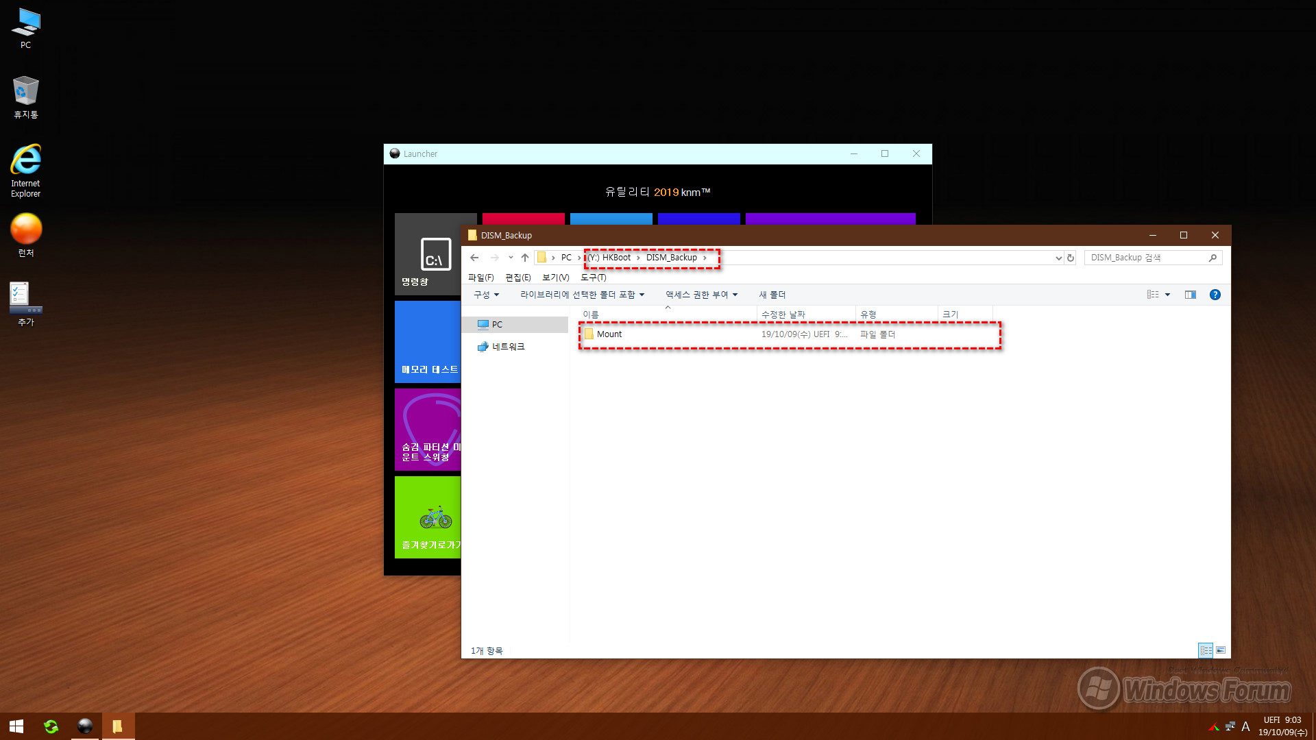This screenshot has width=1316, height=740.
Task: Open recent locations dropdown arrow
Action: point(511,258)
